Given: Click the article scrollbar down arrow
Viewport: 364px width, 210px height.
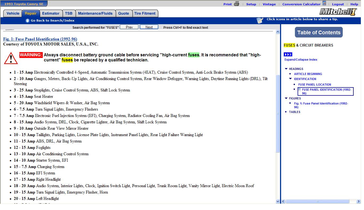Looking at the screenshot, I should (278, 201).
